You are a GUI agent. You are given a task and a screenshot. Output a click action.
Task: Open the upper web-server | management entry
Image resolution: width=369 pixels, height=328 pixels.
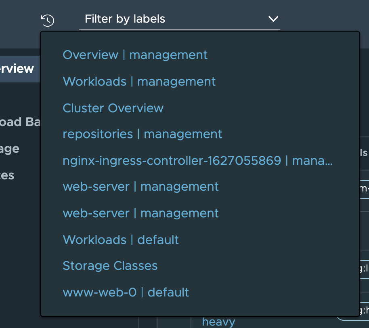click(x=140, y=187)
